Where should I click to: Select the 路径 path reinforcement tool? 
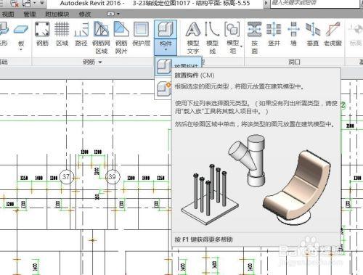(x=81, y=34)
